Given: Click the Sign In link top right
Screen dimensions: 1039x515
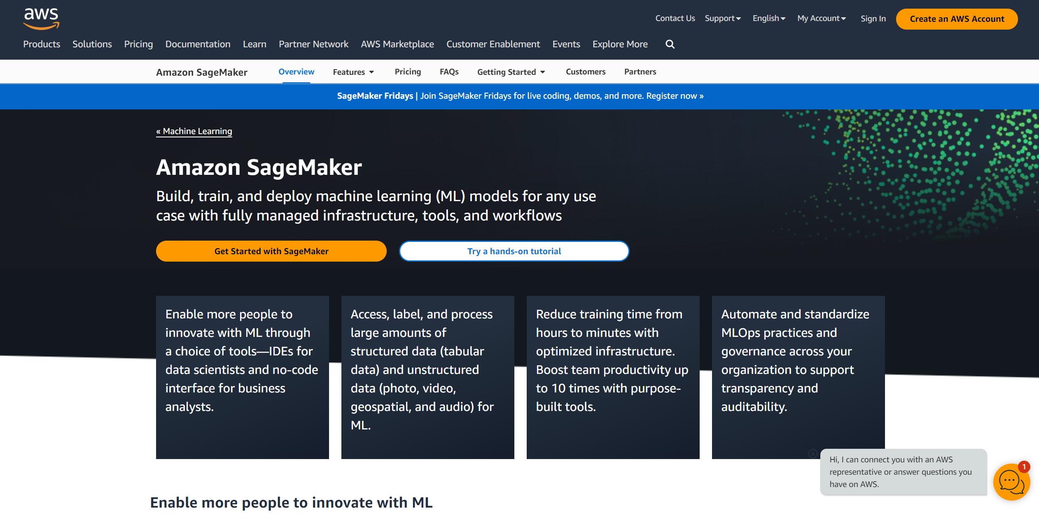Looking at the screenshot, I should pos(873,19).
